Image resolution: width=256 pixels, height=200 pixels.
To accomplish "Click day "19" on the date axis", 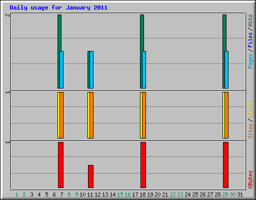I will 150,194.
